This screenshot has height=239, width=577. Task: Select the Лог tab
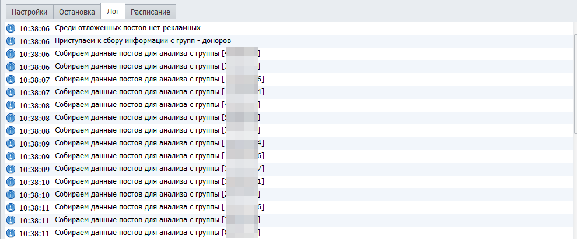[113, 12]
